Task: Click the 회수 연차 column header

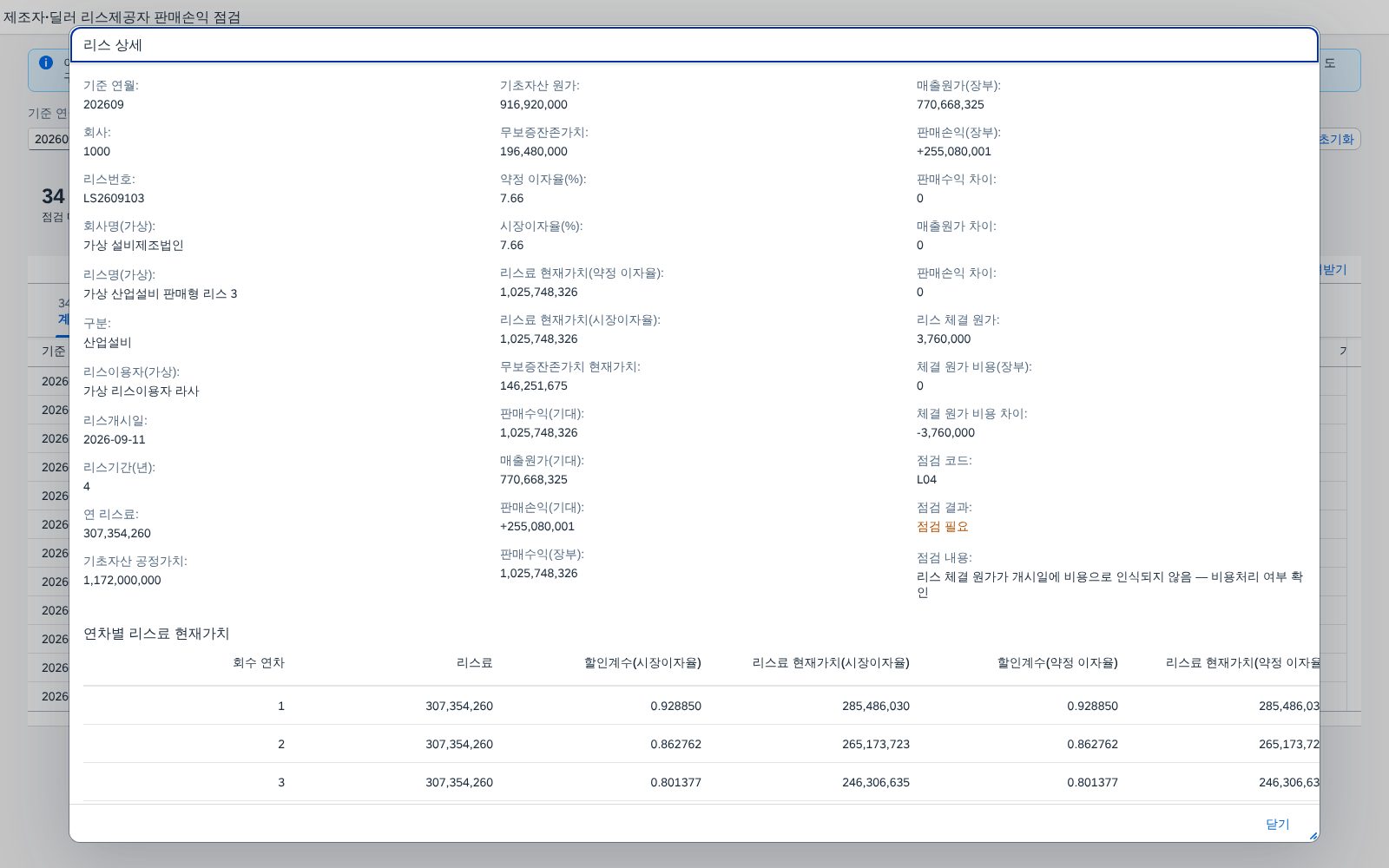Action: coord(258,662)
